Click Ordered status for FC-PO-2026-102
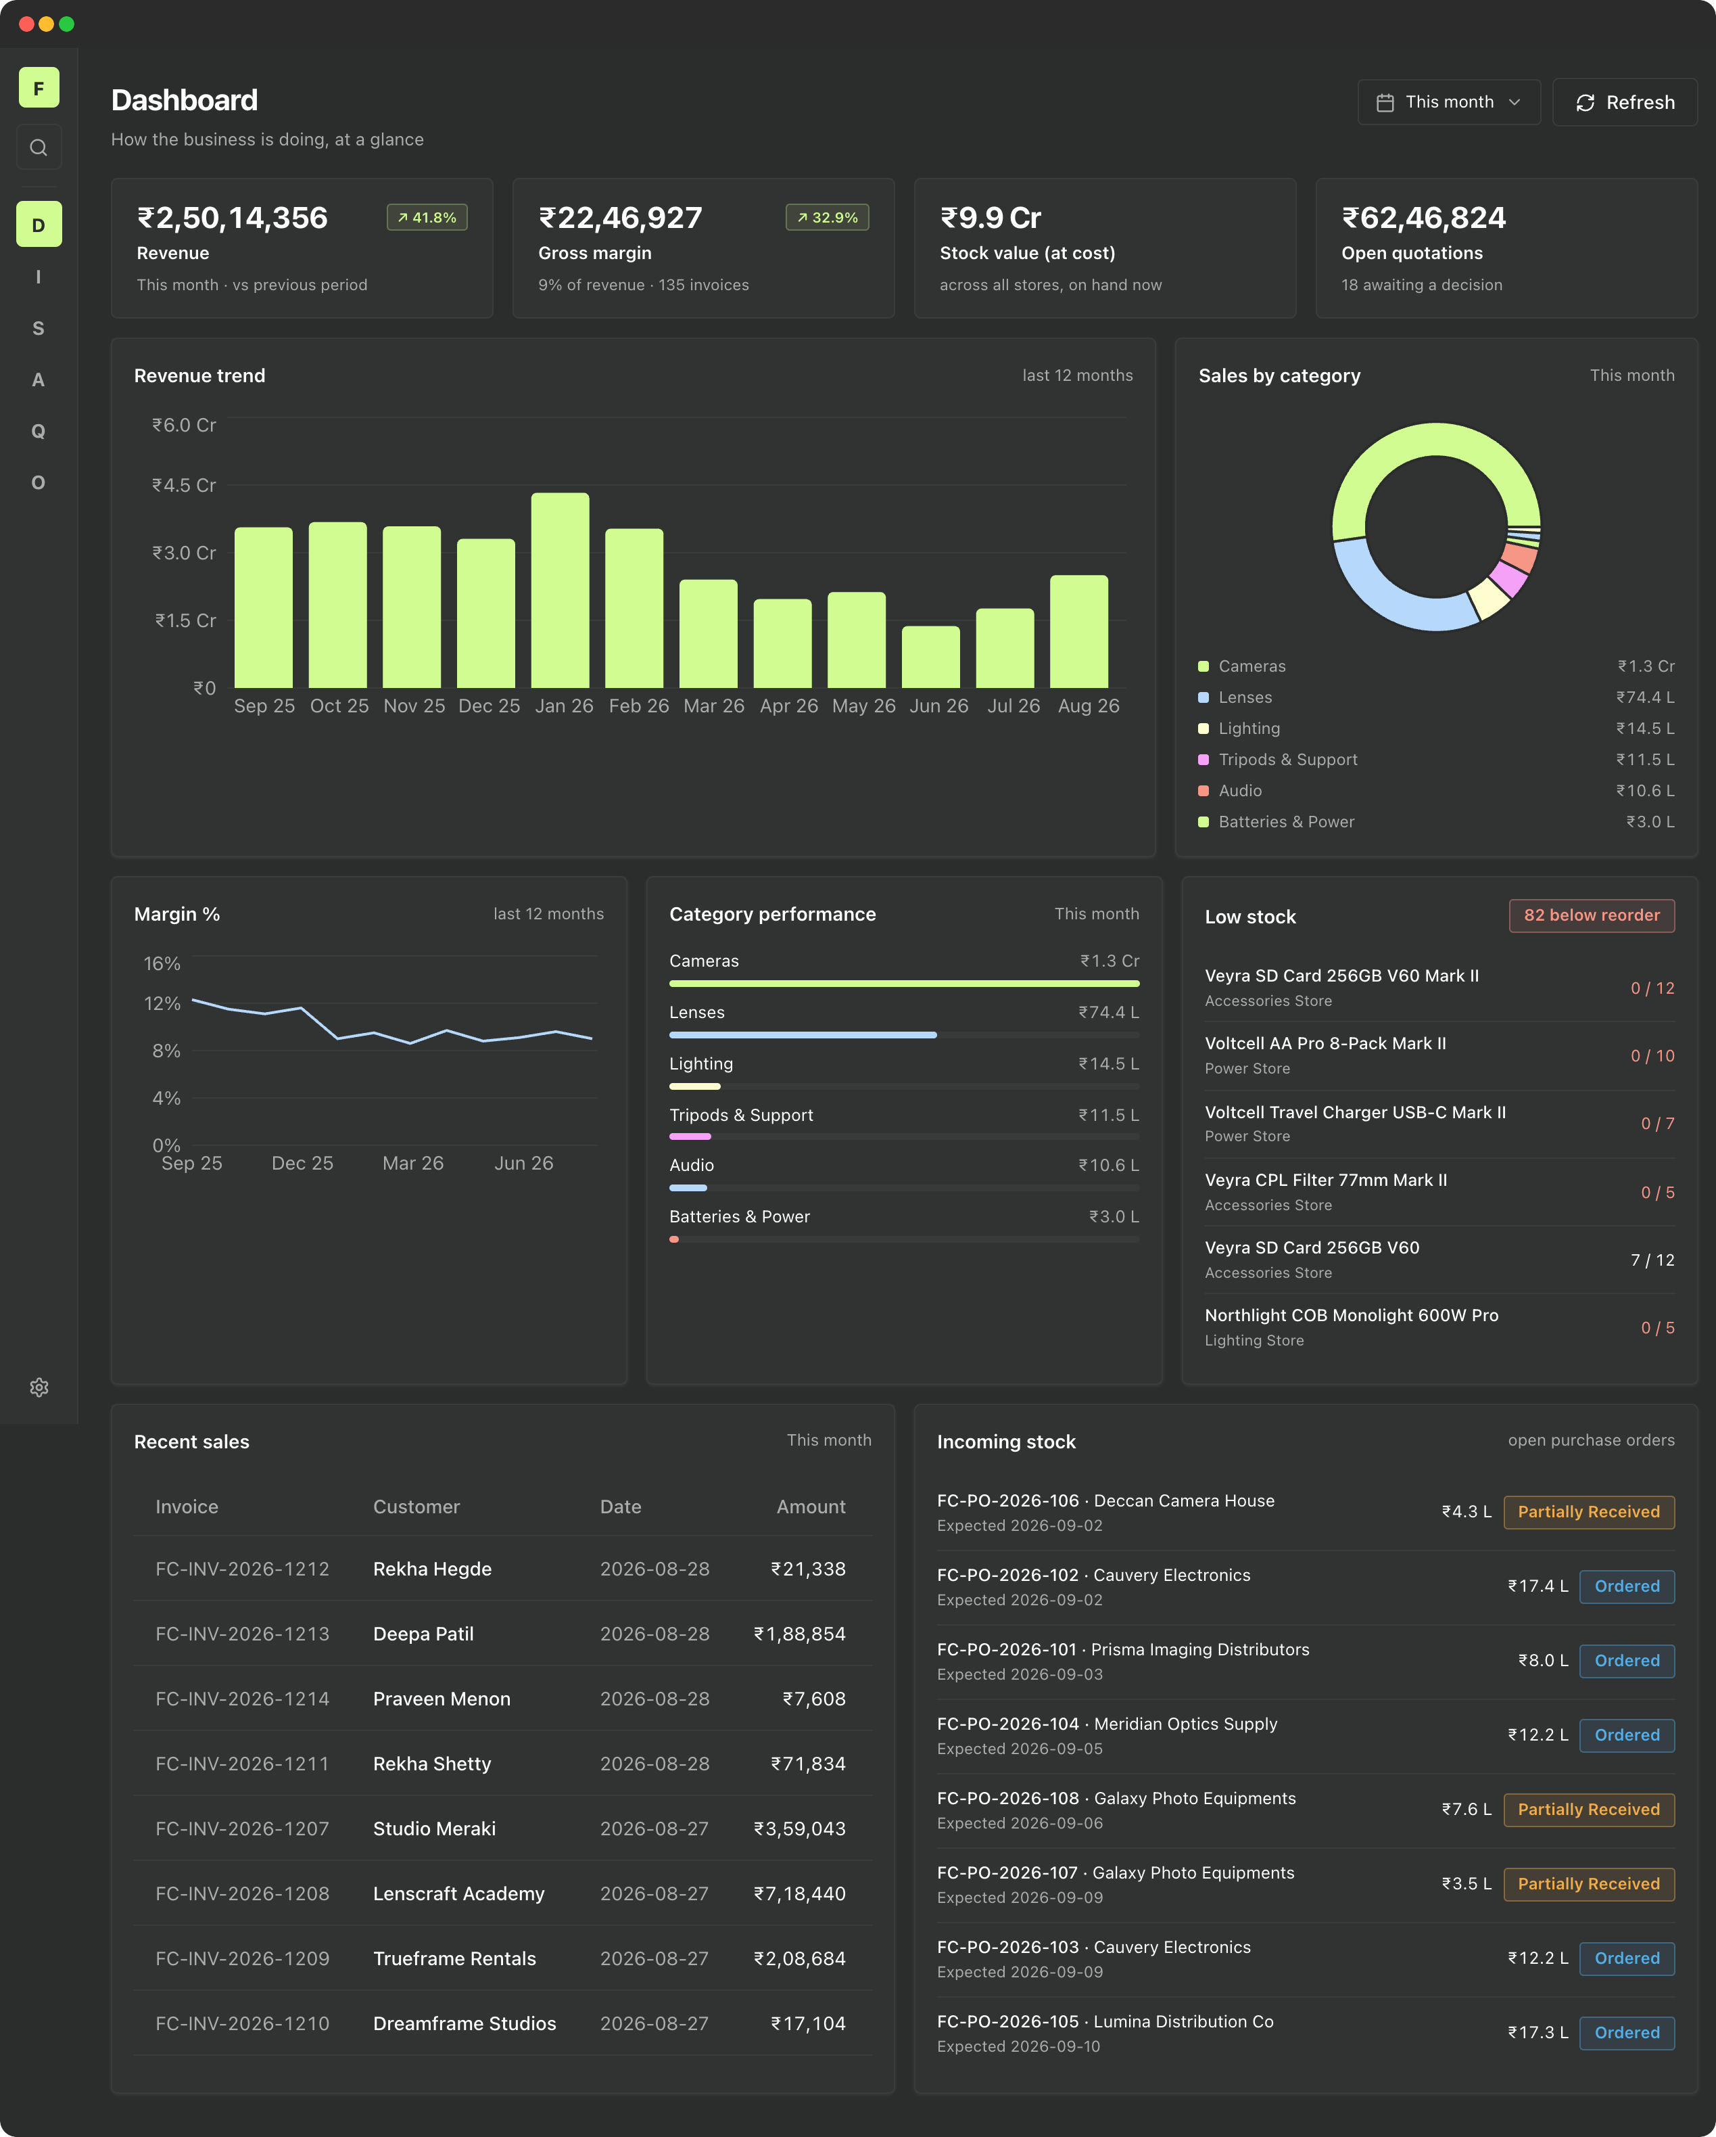 1627,1586
